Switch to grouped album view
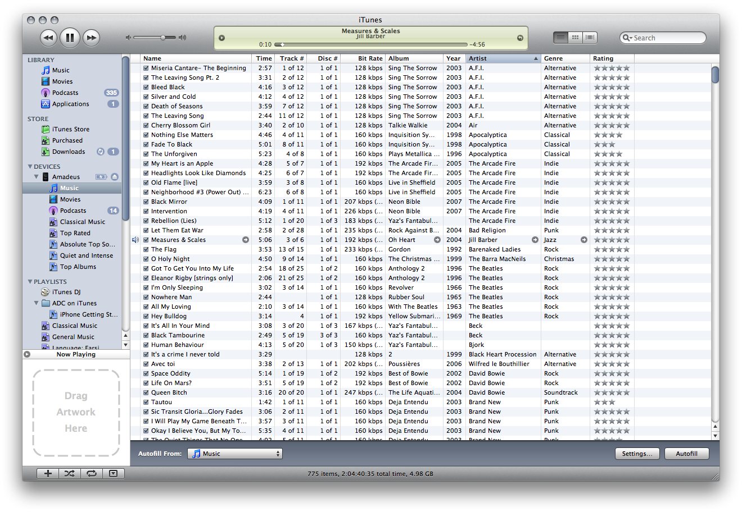This screenshot has height=512, width=742. (x=575, y=38)
